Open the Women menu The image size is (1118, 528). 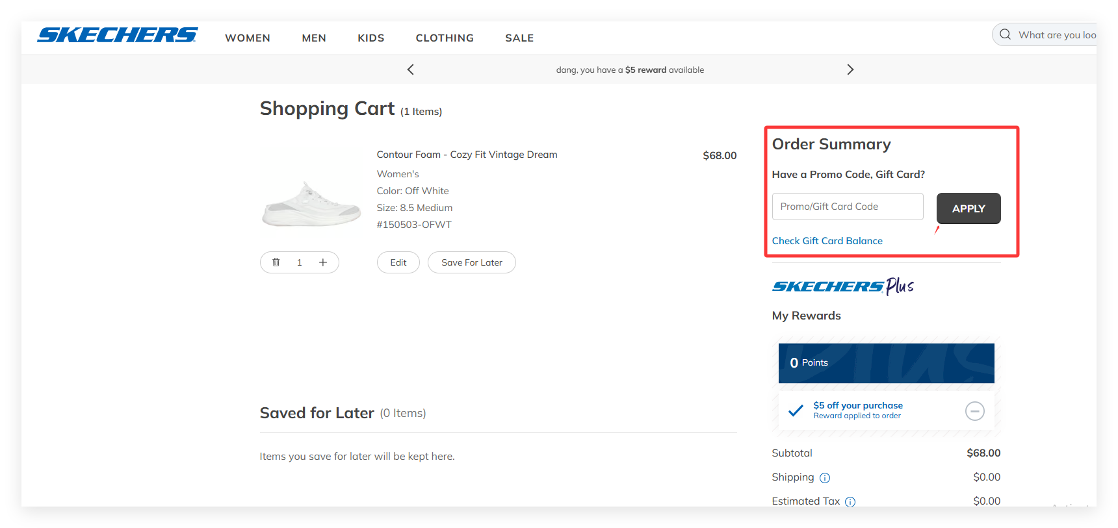point(248,38)
